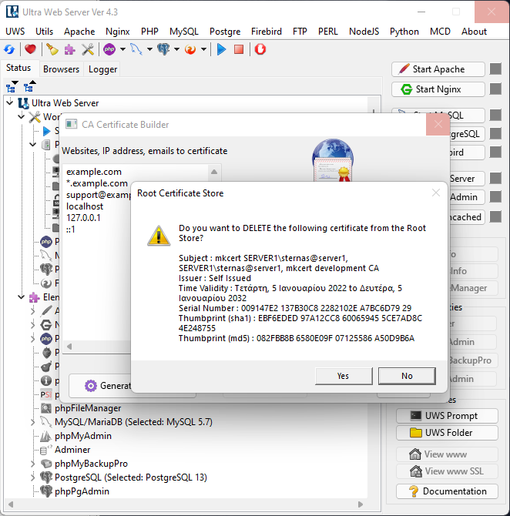Open the Firebird menu
The width and height of the screenshot is (510, 516).
point(267,32)
